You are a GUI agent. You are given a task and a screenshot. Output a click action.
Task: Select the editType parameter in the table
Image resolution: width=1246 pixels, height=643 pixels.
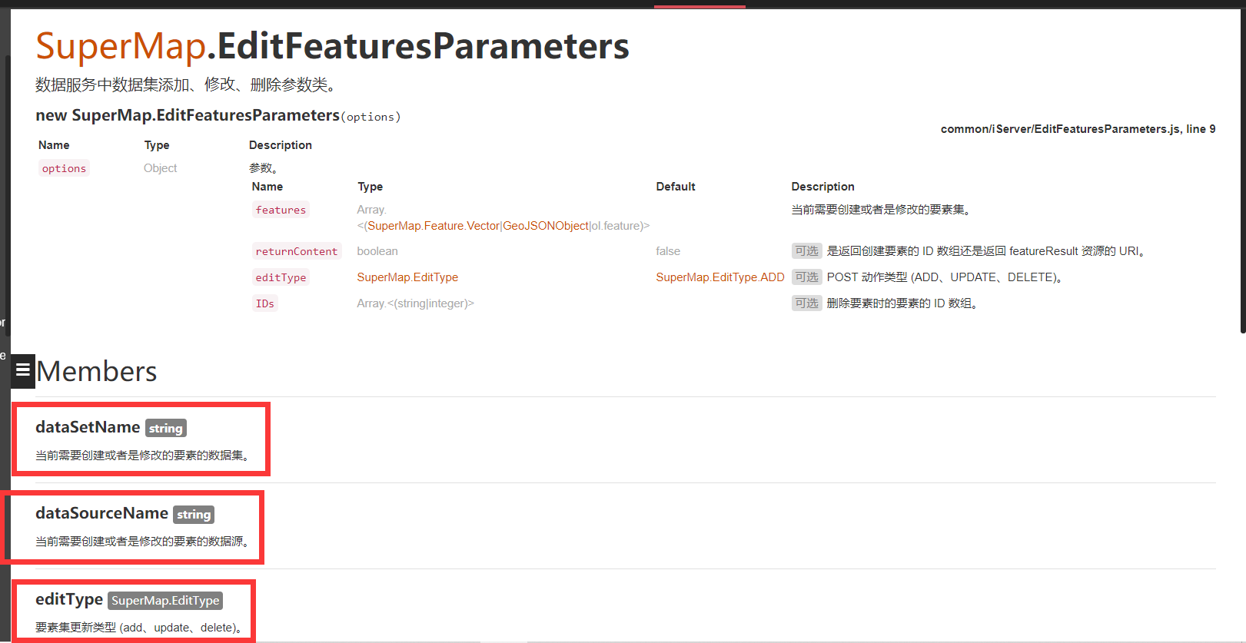point(281,277)
